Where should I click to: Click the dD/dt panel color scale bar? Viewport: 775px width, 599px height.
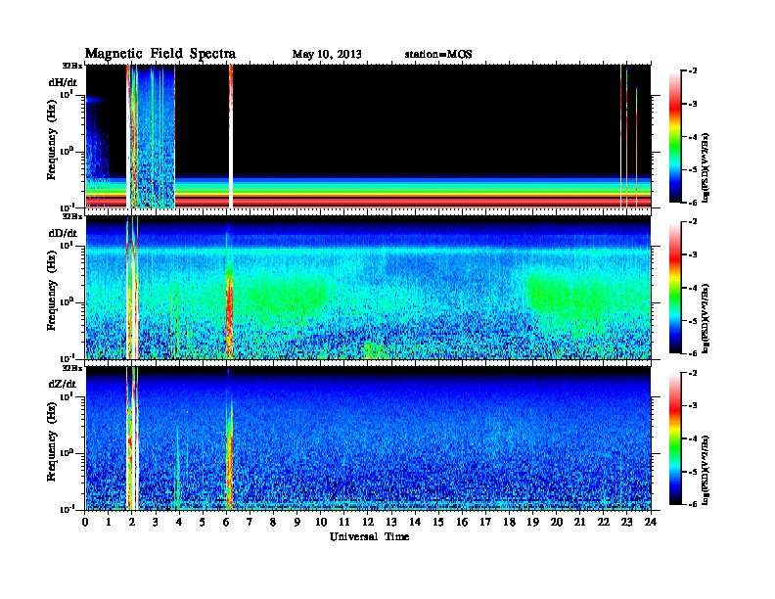[x=675, y=287]
